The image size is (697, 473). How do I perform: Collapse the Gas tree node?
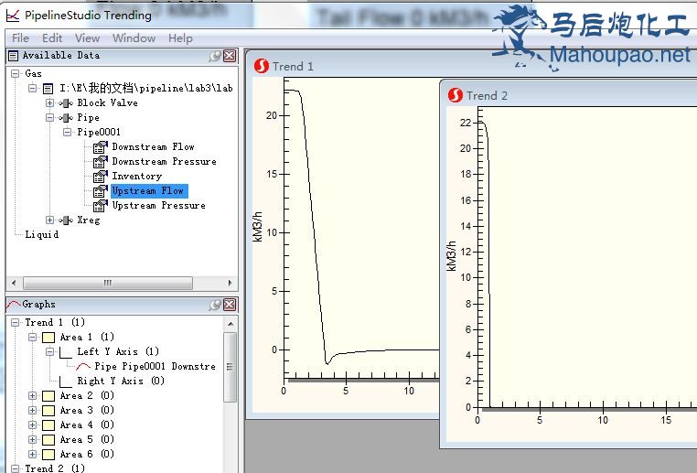coord(16,73)
